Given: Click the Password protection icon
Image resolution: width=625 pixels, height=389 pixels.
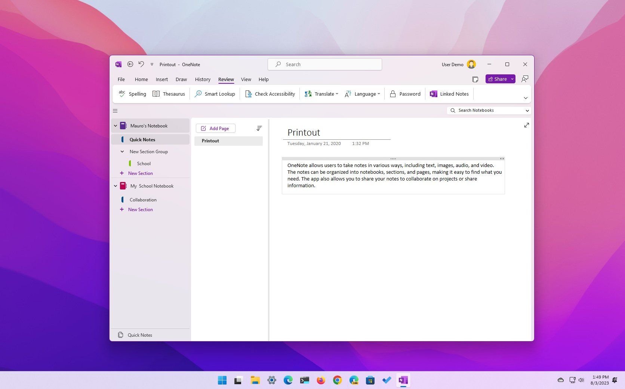Looking at the screenshot, I should pyautogui.click(x=405, y=94).
